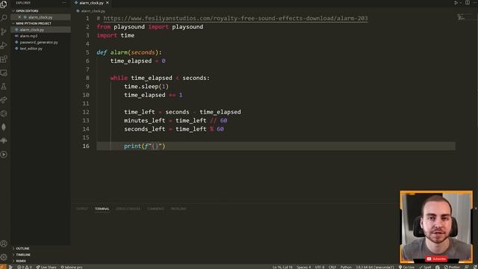Image resolution: width=478 pixels, height=269 pixels.
Task: Open the Live Share activity bar icon
Action: 4,99
